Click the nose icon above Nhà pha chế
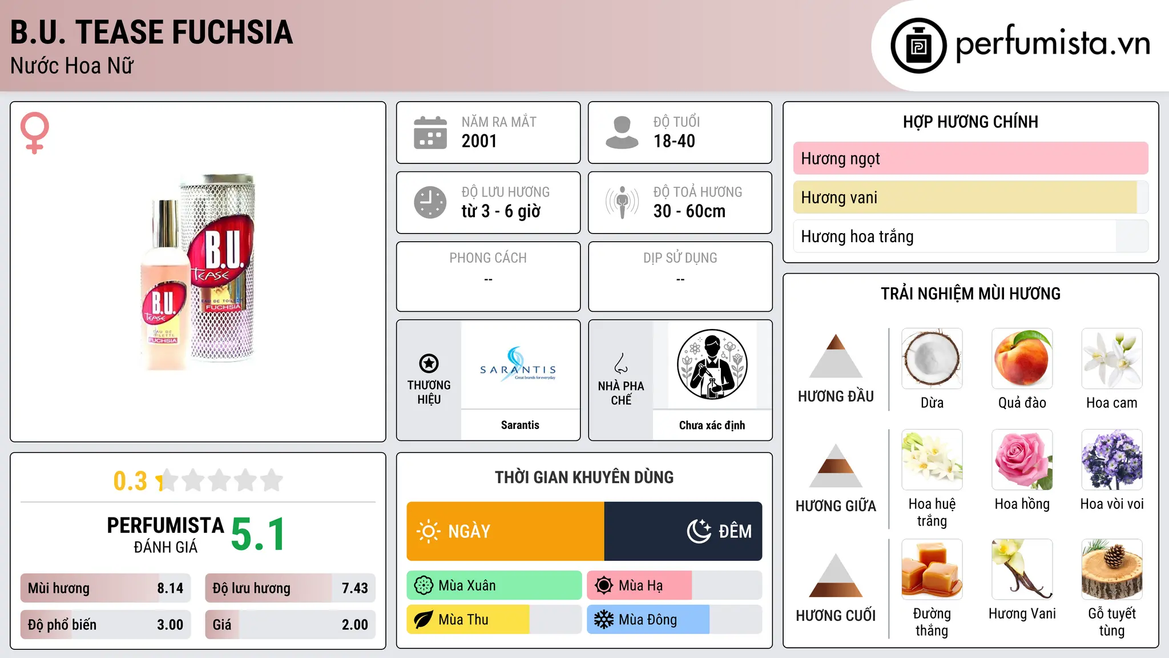This screenshot has height=658, width=1169. coord(621,363)
